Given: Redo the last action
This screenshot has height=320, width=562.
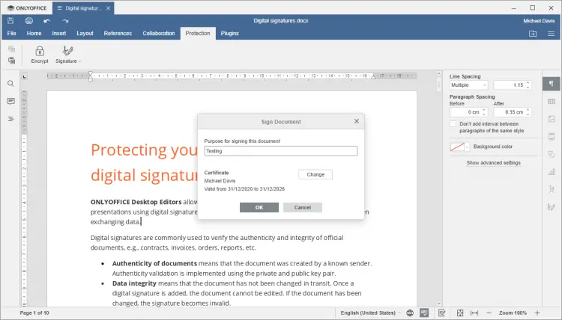Looking at the screenshot, I should [65, 21].
